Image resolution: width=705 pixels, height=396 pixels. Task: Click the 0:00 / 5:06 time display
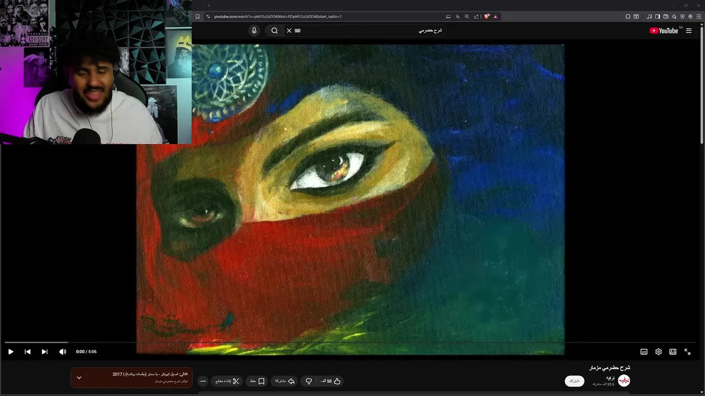[86, 351]
